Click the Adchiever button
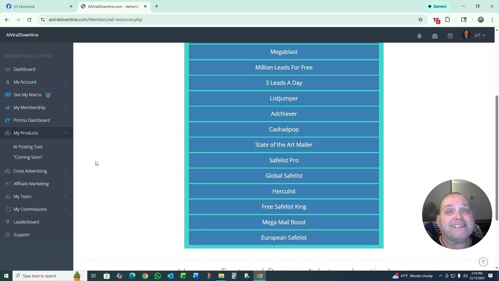The image size is (499, 281). 284,114
